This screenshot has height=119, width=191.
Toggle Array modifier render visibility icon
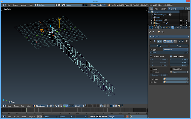164,41
